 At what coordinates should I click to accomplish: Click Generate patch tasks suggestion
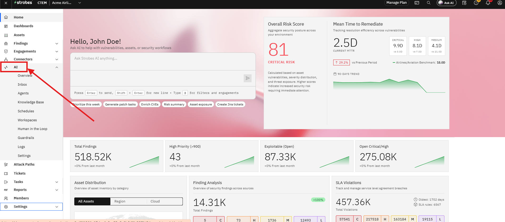(x=120, y=104)
